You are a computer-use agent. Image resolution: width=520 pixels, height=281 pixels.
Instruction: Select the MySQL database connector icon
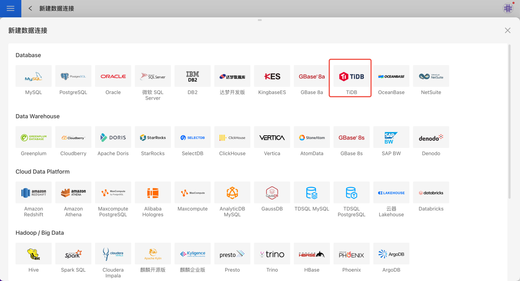coord(34,76)
